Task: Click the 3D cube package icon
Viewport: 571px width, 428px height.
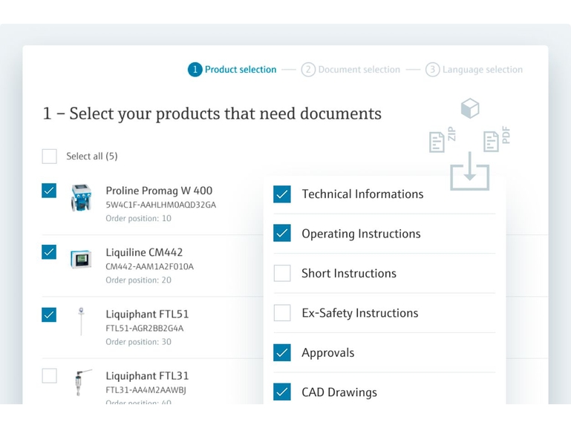Action: 470,108
